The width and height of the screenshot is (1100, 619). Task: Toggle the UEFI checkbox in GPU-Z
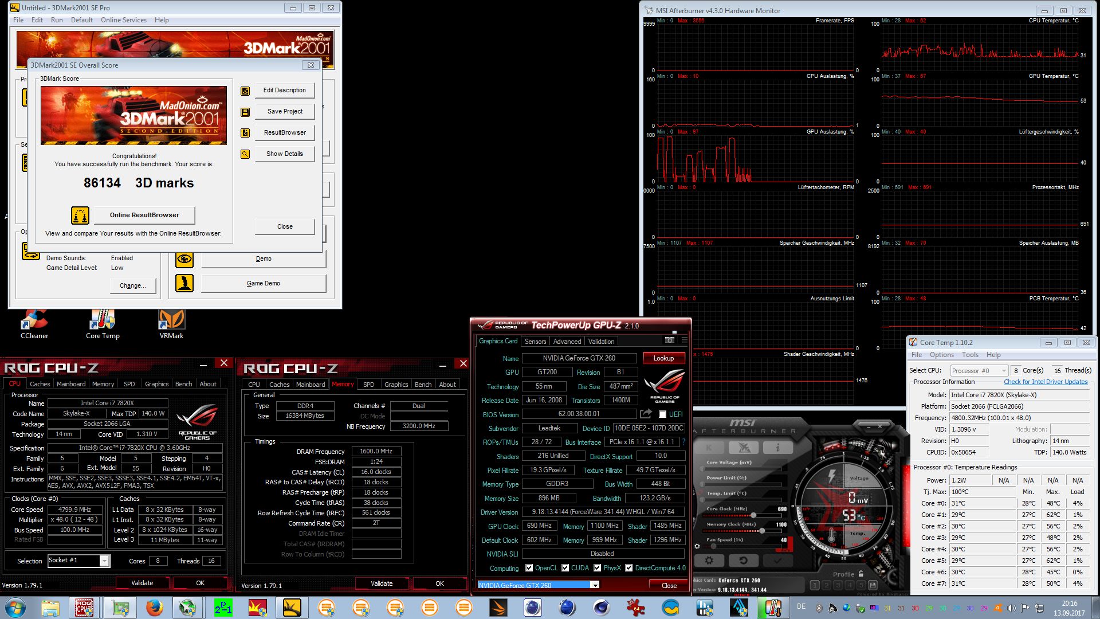[662, 414]
